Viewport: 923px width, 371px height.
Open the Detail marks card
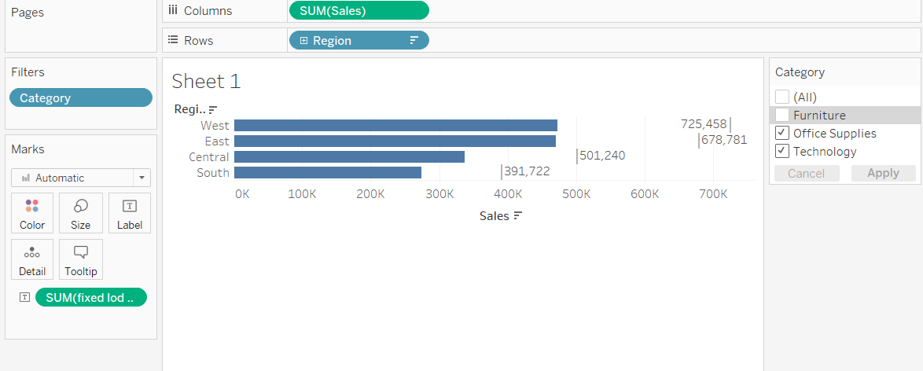click(32, 259)
